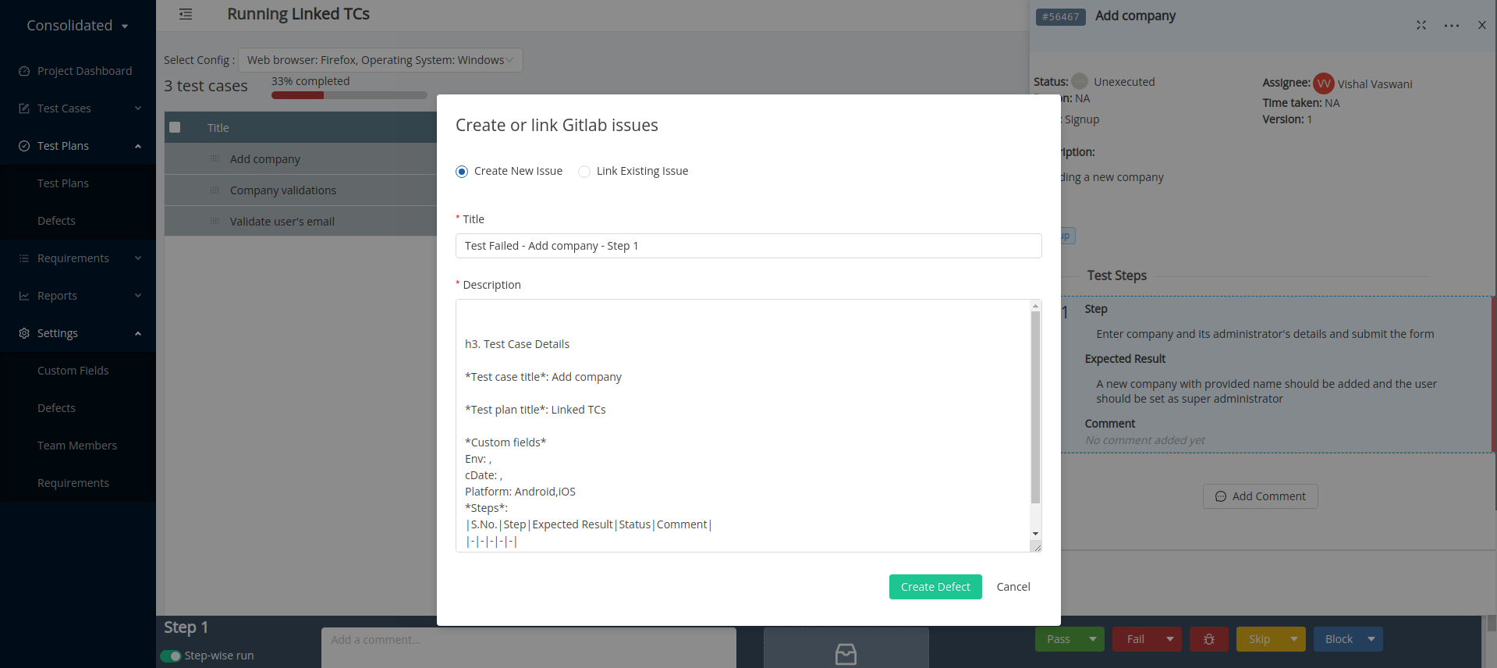Image resolution: width=1497 pixels, height=668 pixels.
Task: Click the Validate user's email test case row
Action: click(x=300, y=222)
